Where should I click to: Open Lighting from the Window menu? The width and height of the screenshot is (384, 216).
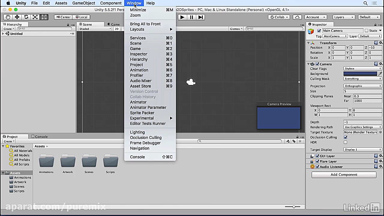pos(150,132)
